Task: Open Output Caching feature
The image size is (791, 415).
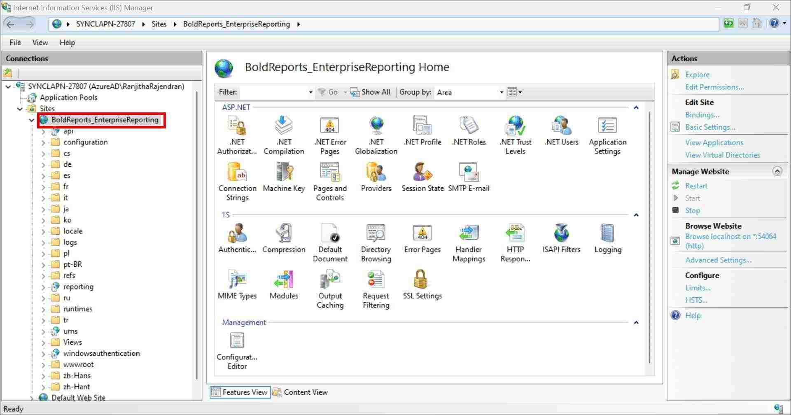Action: click(330, 289)
